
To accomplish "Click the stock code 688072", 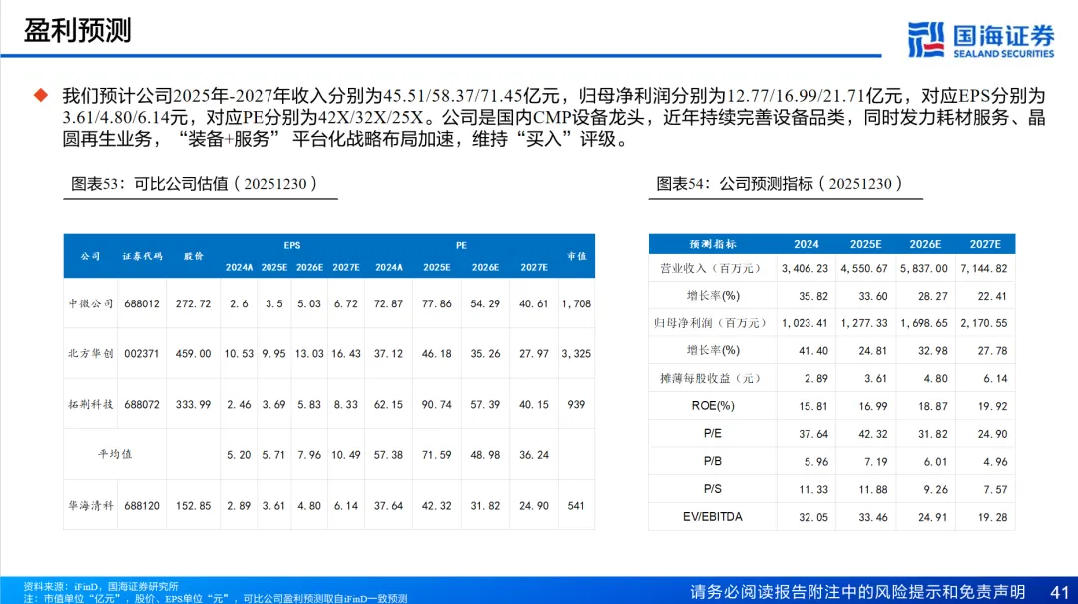I will (x=142, y=404).
